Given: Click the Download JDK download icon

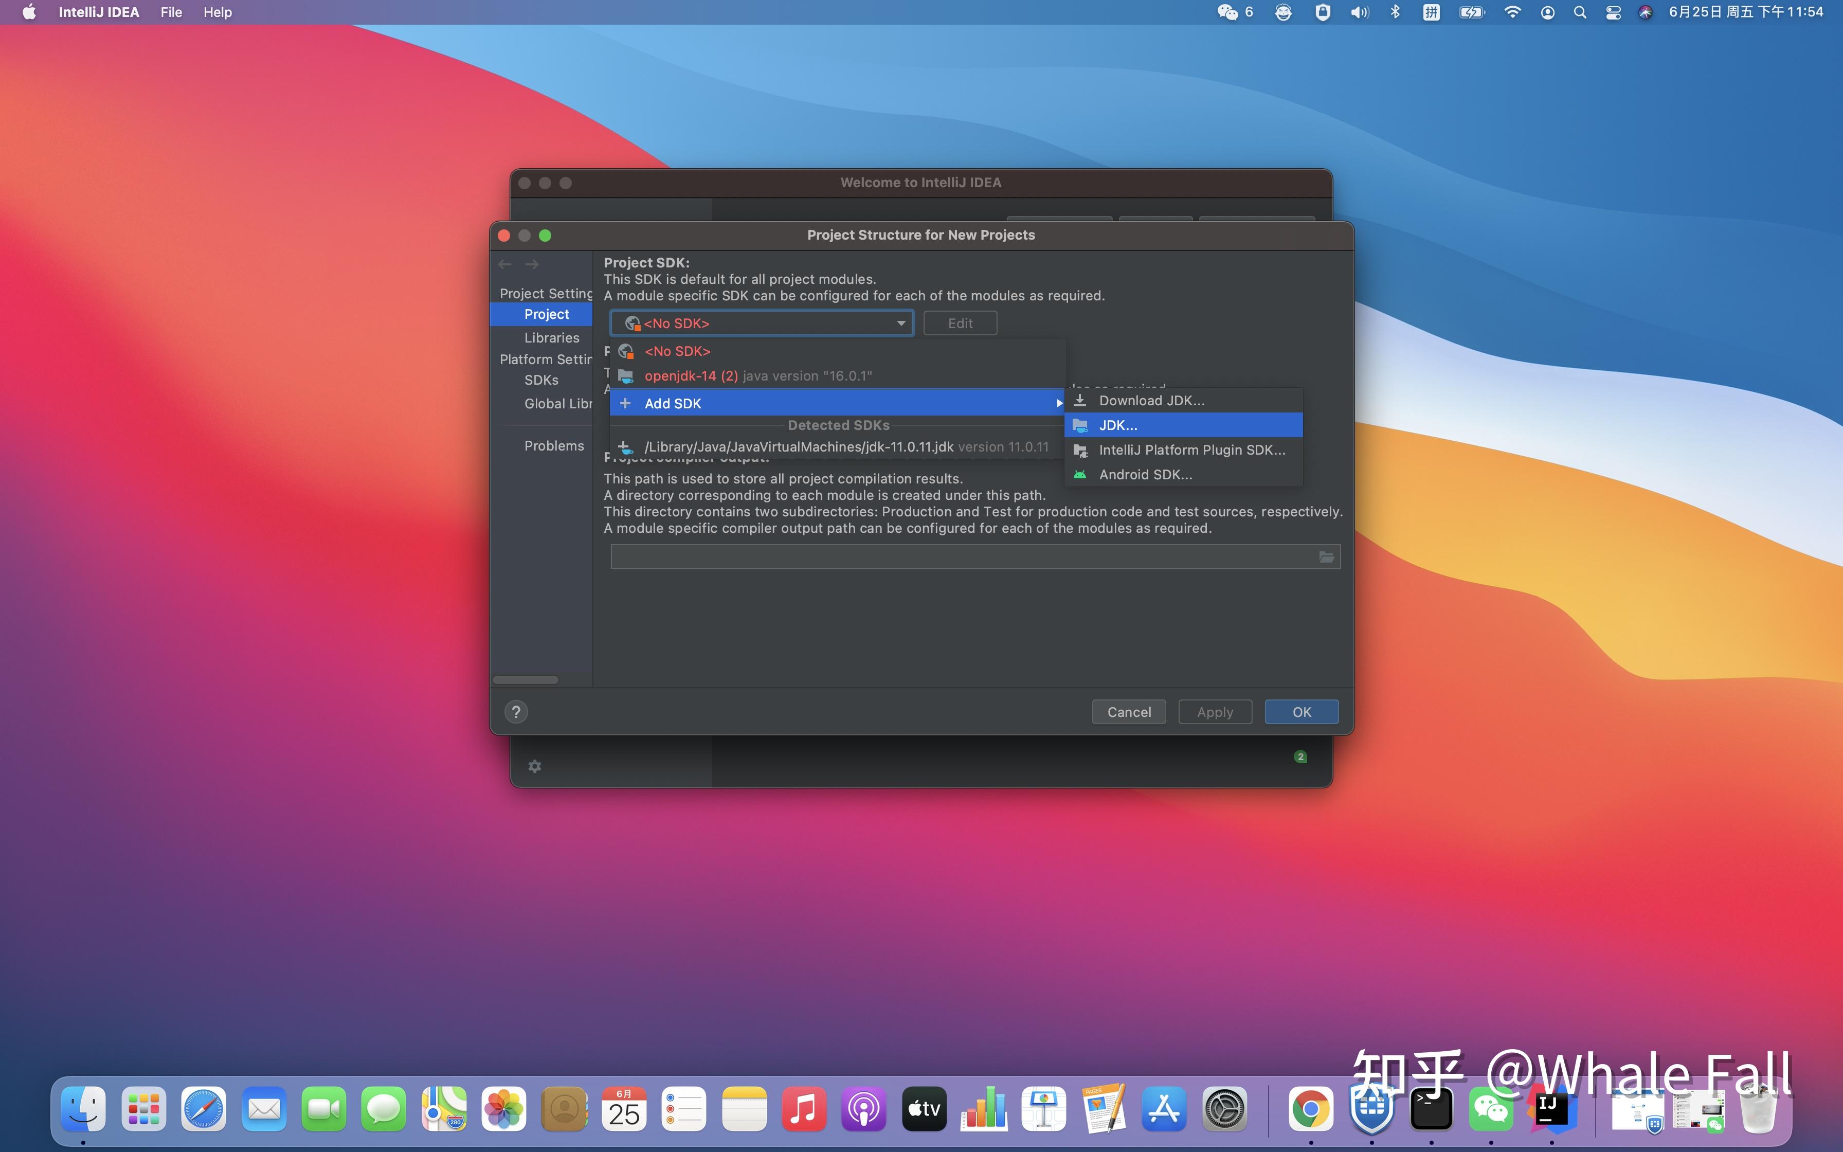Looking at the screenshot, I should coord(1080,400).
